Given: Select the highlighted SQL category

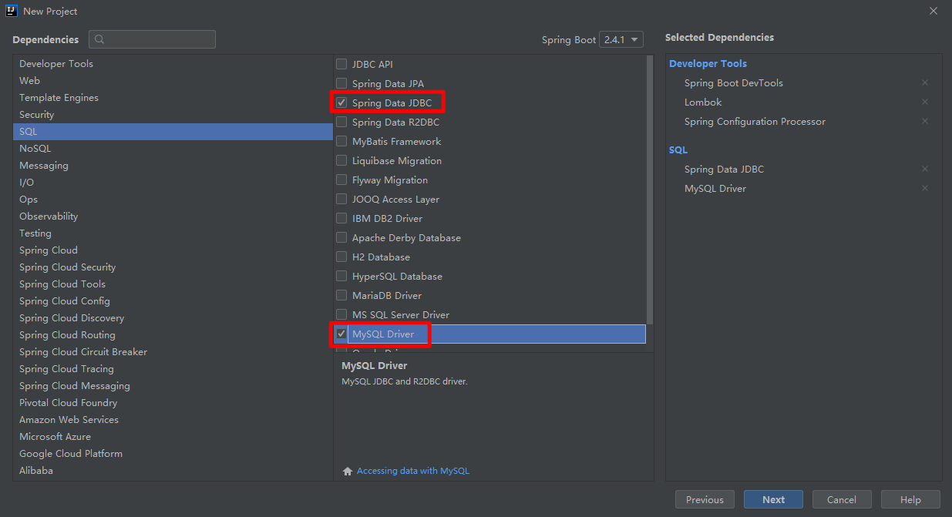Looking at the screenshot, I should (173, 131).
